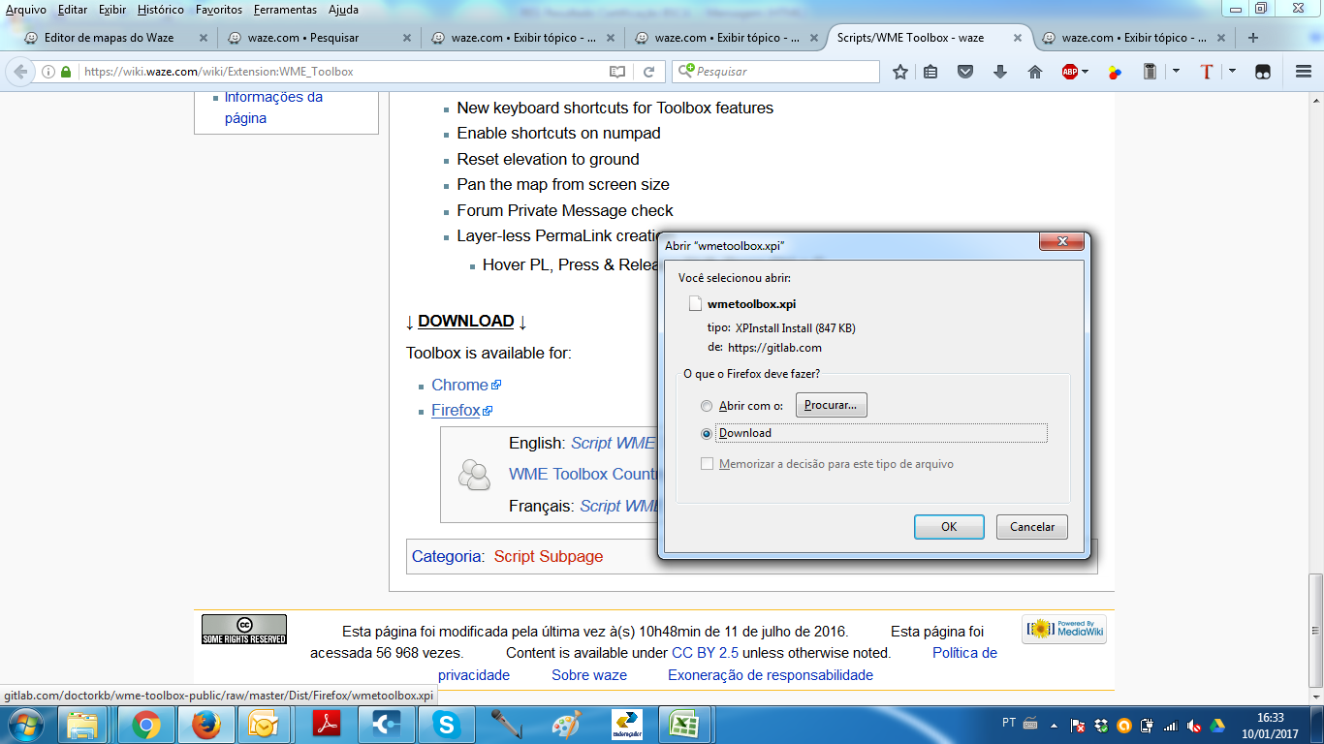The image size is (1324, 744).
Task: Go back with the Firefox back arrow
Action: coord(20,72)
